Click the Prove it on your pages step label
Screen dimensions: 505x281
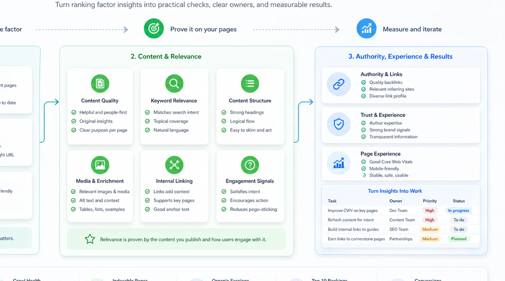[203, 29]
